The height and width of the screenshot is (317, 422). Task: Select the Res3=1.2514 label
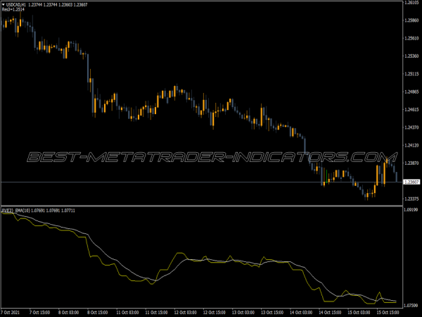[x=13, y=9]
